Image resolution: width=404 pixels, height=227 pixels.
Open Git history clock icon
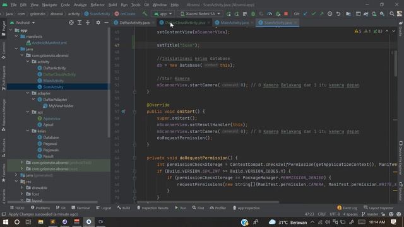[x=330, y=14]
